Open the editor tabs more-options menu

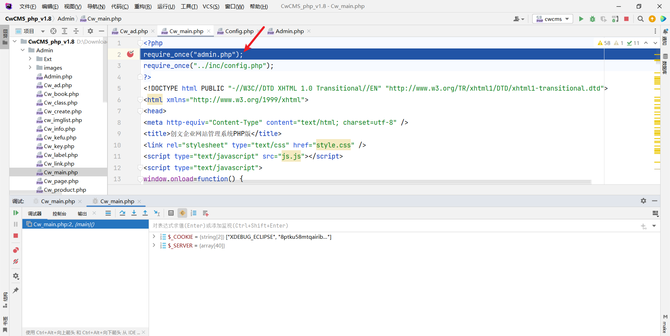(x=655, y=31)
